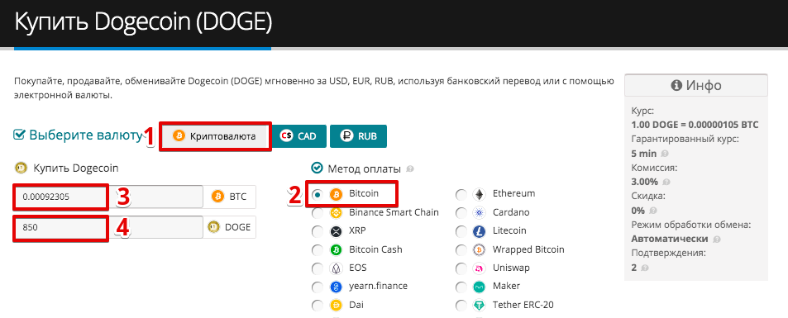Choose CAD as currency
Viewport: 788px width, 318px height.
(299, 136)
